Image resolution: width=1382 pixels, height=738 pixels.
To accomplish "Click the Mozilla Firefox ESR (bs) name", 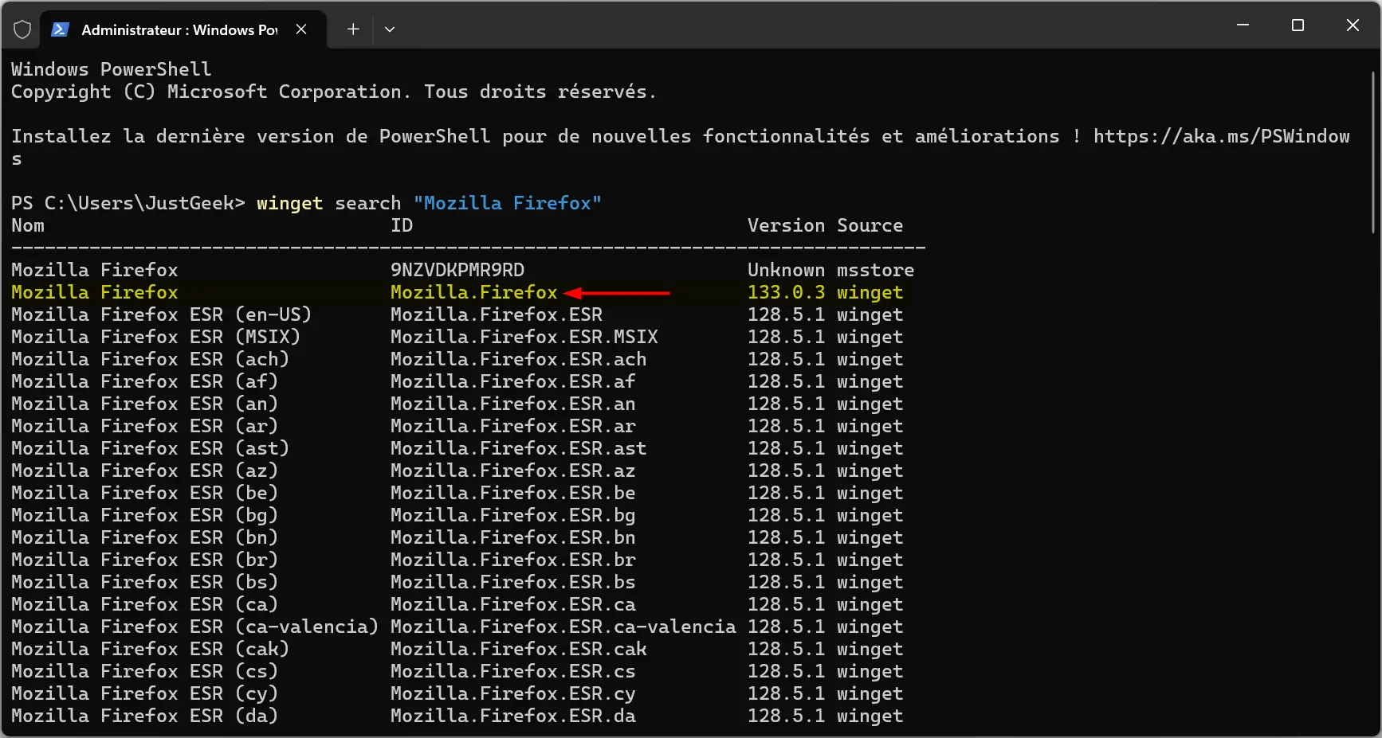I will pyautogui.click(x=144, y=582).
